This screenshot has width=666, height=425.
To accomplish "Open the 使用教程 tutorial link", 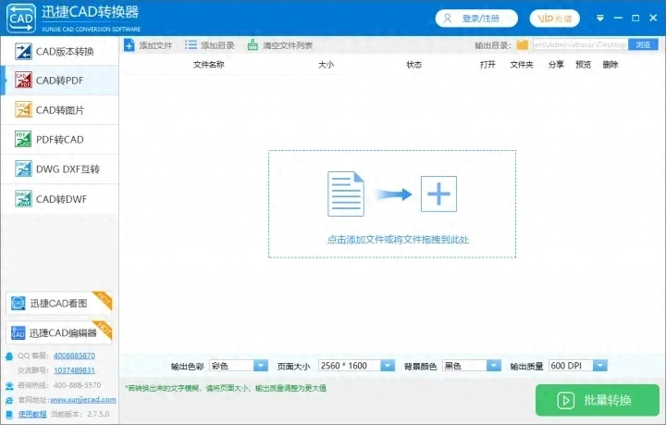I will pyautogui.click(x=32, y=414).
